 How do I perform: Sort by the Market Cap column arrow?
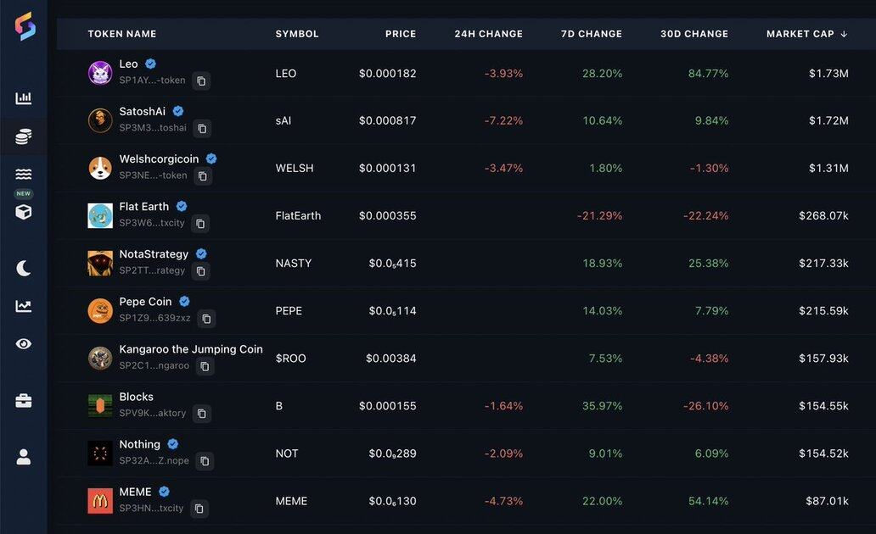pyautogui.click(x=844, y=34)
